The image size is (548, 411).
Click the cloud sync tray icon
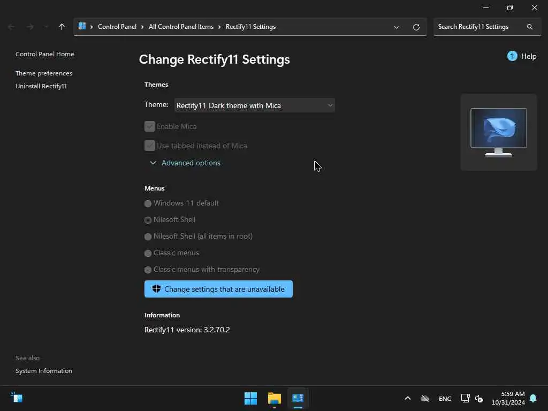pyautogui.click(x=425, y=398)
